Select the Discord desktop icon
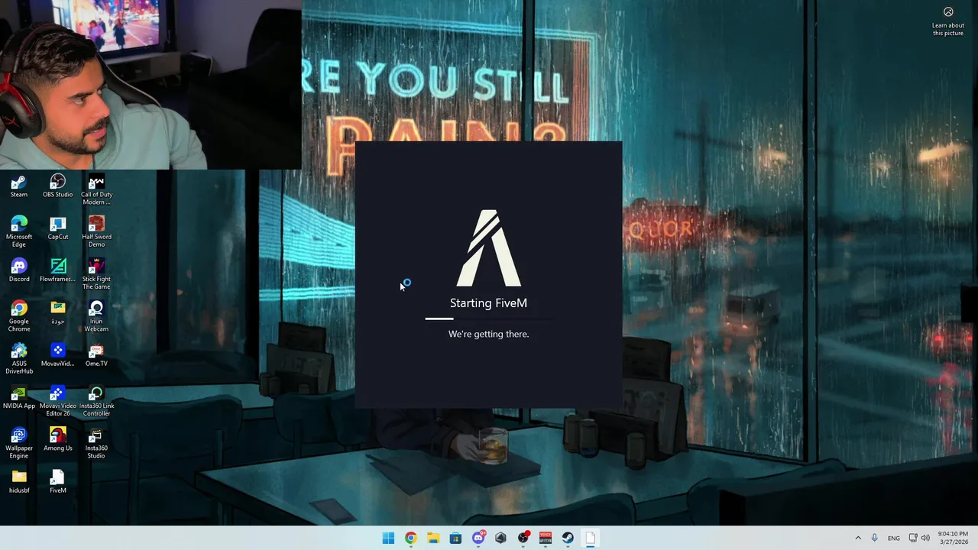This screenshot has width=978, height=550. point(19,270)
